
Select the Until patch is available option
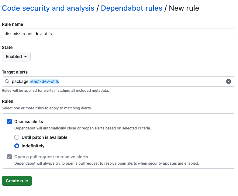(x=17, y=137)
